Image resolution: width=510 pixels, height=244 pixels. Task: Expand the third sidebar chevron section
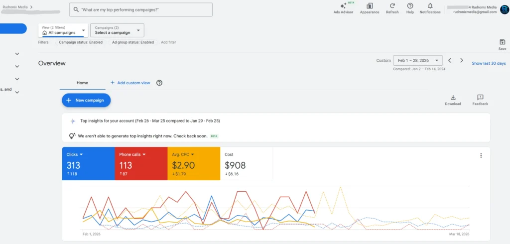pos(17,79)
